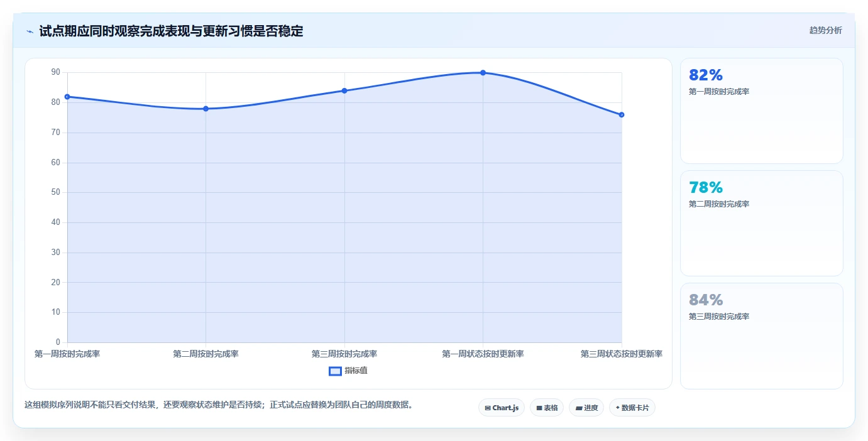
Task: Click x-axis label 第二周按时完成率
Action: [206, 354]
